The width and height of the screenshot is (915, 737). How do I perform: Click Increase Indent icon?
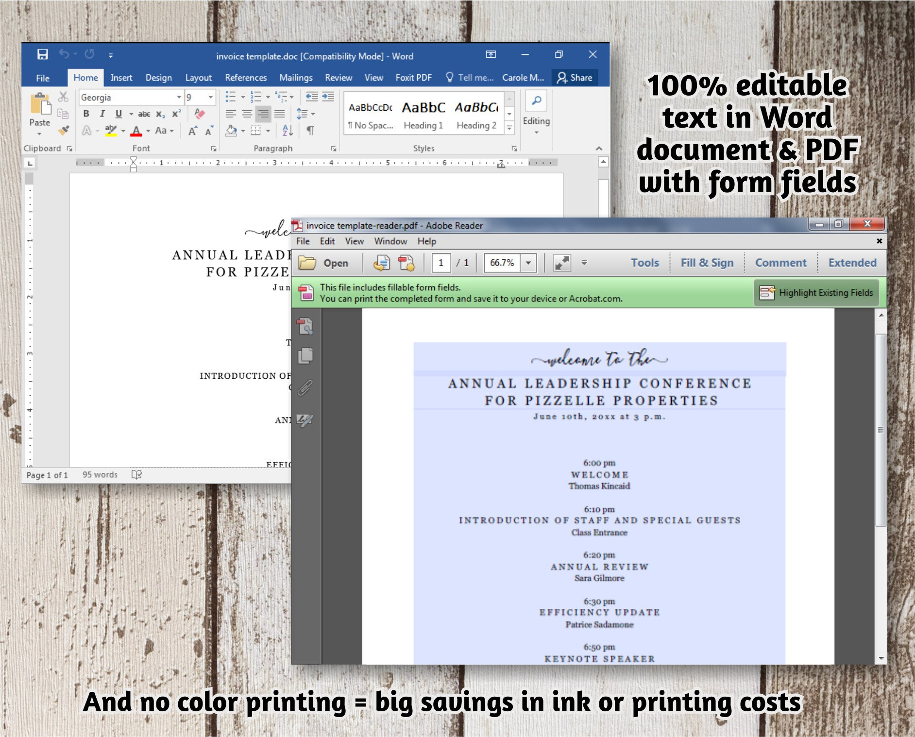pyautogui.click(x=328, y=97)
